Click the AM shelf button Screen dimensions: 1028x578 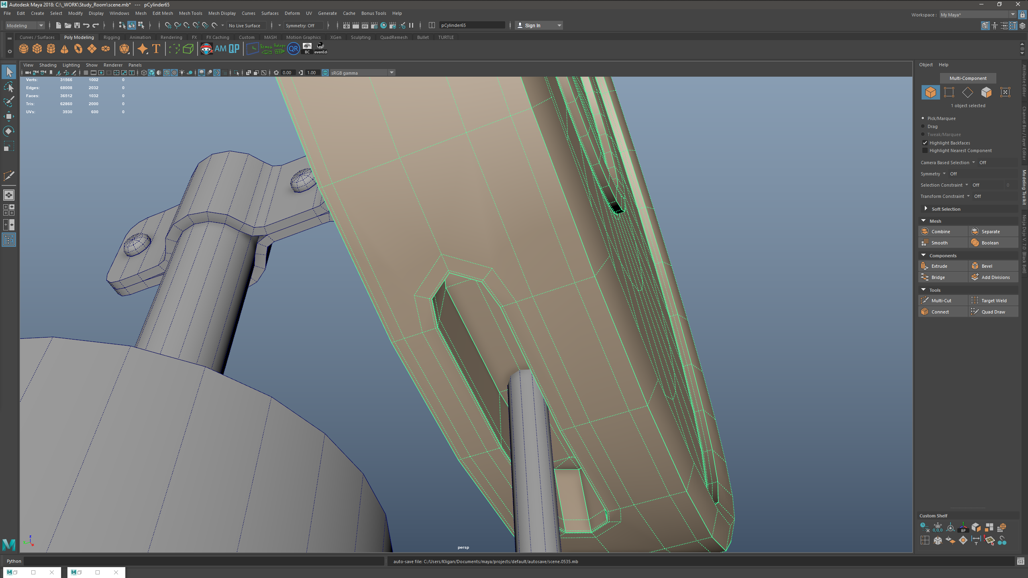[220, 49]
